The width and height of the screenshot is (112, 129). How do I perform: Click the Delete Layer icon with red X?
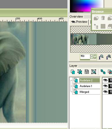point(110,72)
